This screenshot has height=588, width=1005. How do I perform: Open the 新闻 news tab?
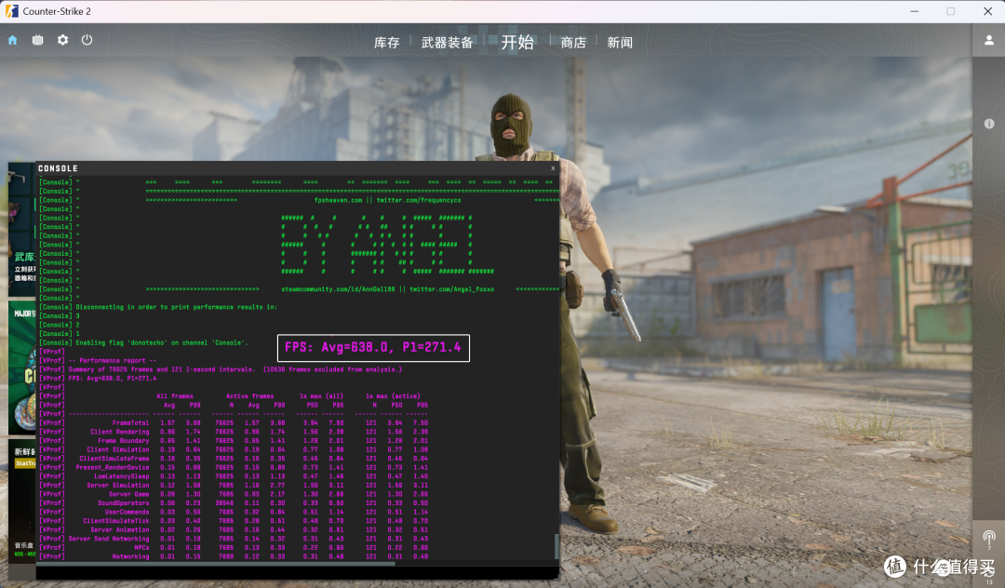(620, 42)
